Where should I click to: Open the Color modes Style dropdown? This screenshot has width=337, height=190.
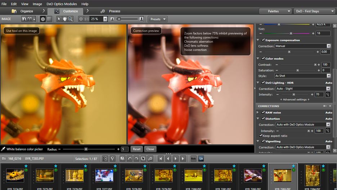[x=302, y=76]
